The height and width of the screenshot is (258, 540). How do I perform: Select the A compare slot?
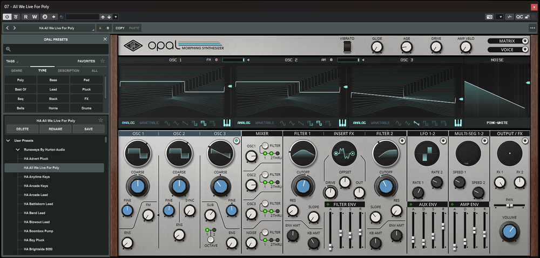coord(100,28)
